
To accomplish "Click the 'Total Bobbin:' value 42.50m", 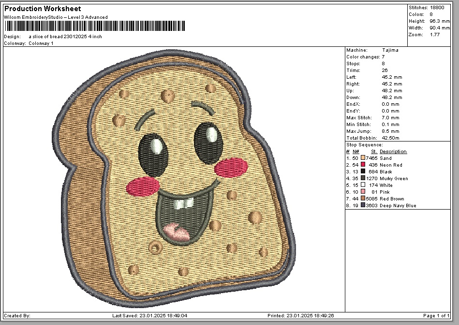I will click(x=390, y=138).
